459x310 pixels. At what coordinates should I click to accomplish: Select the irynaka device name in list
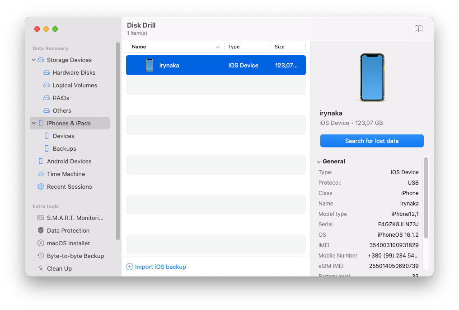pos(169,65)
